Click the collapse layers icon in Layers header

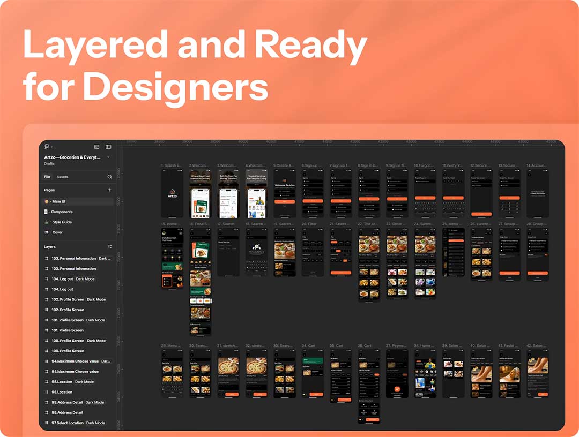coord(109,247)
